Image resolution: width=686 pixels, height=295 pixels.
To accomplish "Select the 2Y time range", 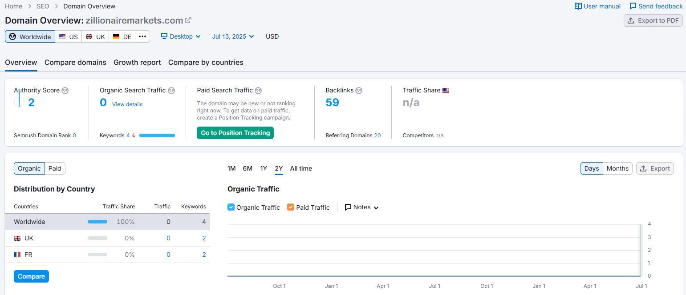I will coord(279,168).
